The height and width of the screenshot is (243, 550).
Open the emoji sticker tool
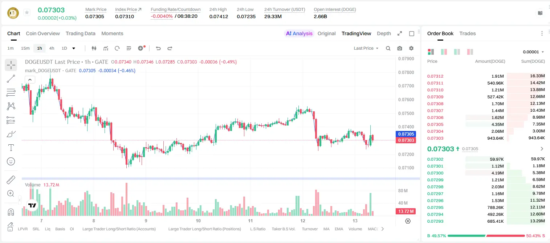pos(11,161)
